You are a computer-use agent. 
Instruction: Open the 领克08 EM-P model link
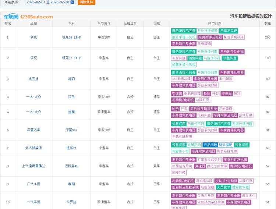[71, 37]
